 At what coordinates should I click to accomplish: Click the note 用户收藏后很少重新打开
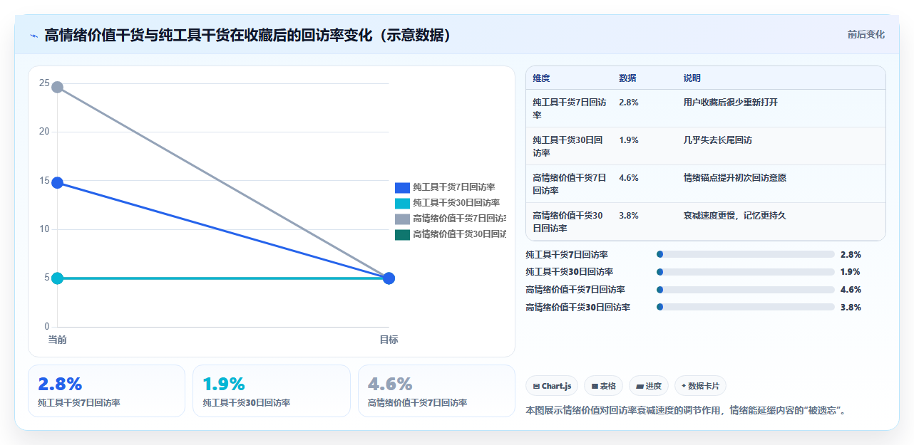tap(730, 102)
